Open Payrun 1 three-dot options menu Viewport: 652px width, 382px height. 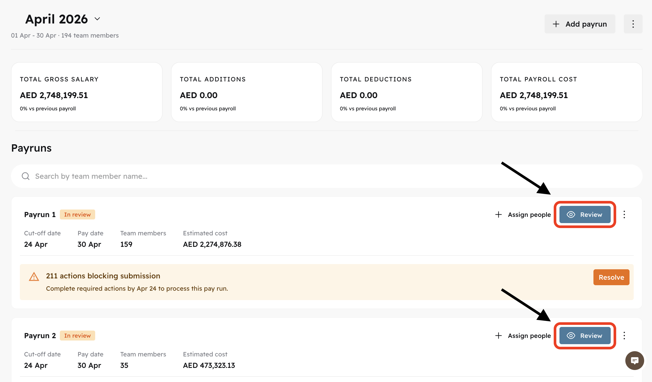click(x=624, y=214)
